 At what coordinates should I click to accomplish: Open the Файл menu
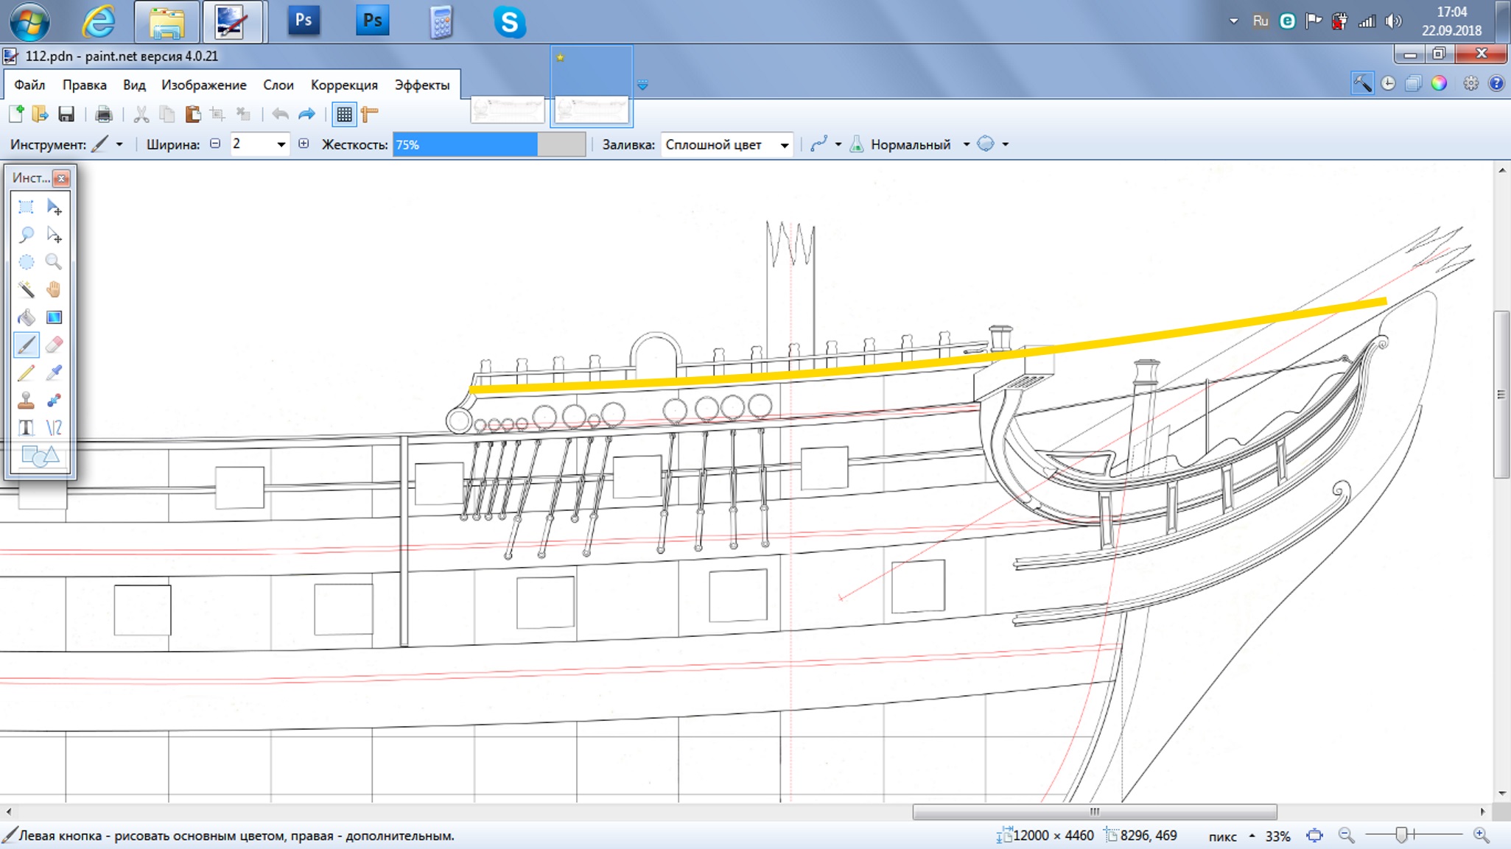click(x=29, y=85)
